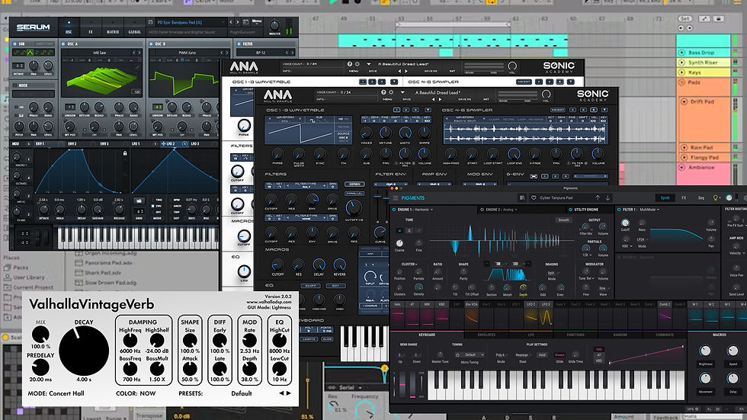Viewport: 747px width, 420px height.
Task: Open the Pigments hamburger menu
Action: [395, 197]
